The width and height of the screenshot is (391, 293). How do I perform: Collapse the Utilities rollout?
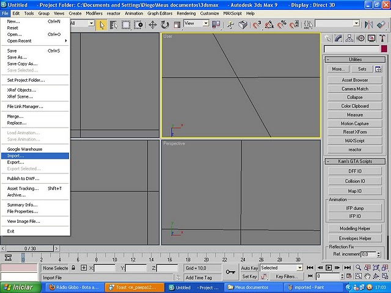tap(355, 60)
